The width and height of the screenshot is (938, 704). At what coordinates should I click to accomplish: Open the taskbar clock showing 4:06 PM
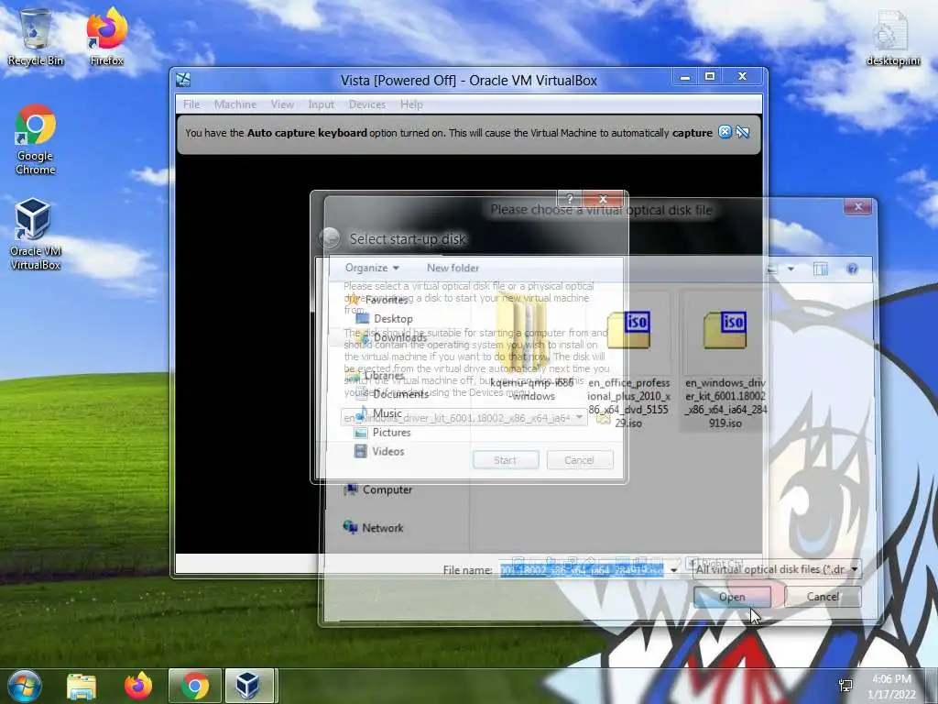[891, 687]
